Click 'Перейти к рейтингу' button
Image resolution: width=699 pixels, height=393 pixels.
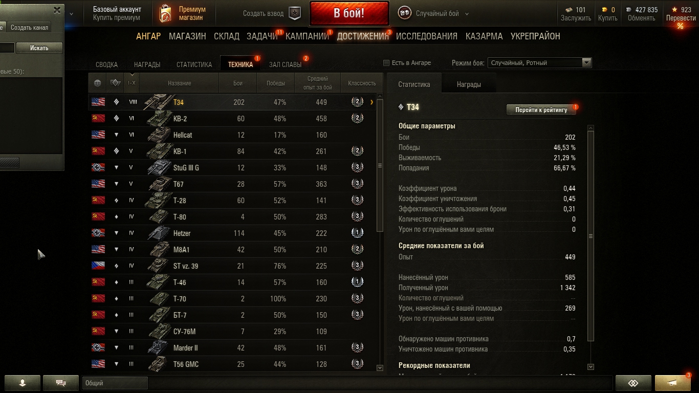(x=541, y=110)
